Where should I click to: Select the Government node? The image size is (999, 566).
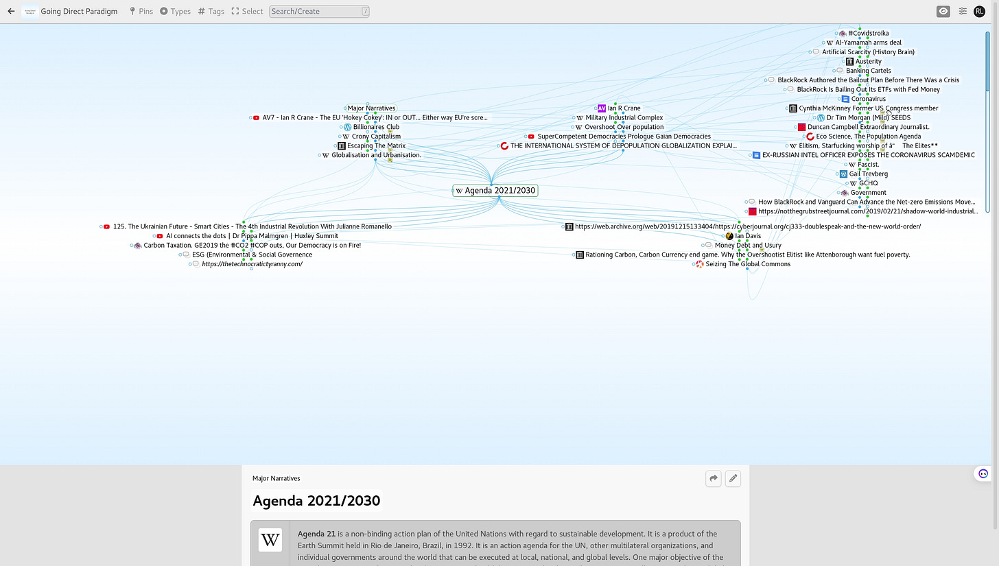[x=863, y=193]
